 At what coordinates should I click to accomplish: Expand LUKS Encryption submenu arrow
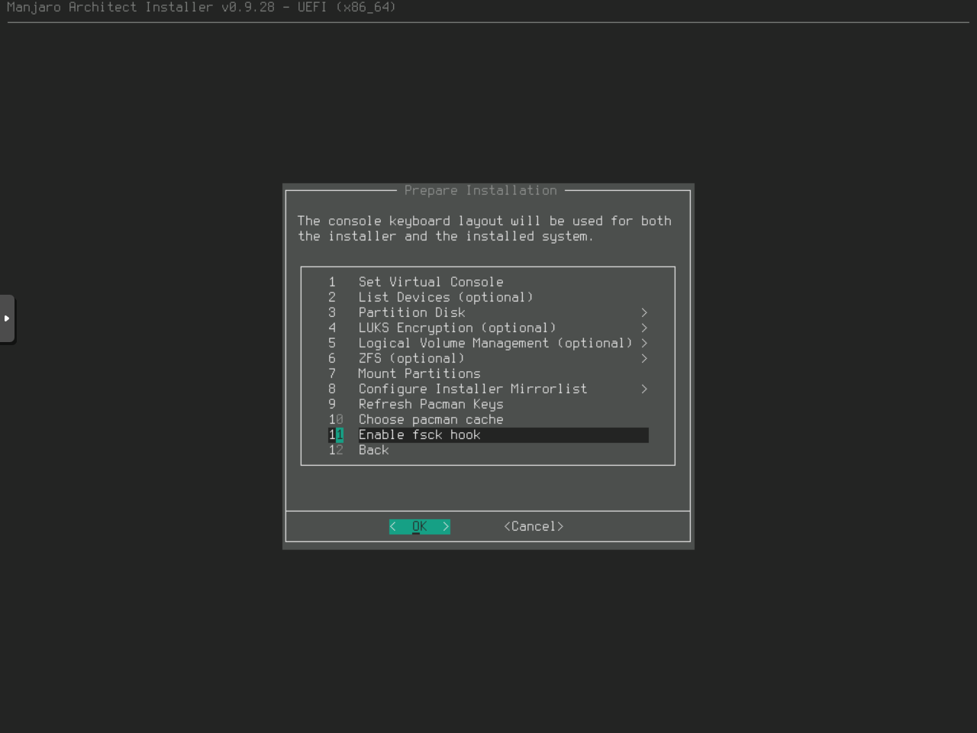644,328
